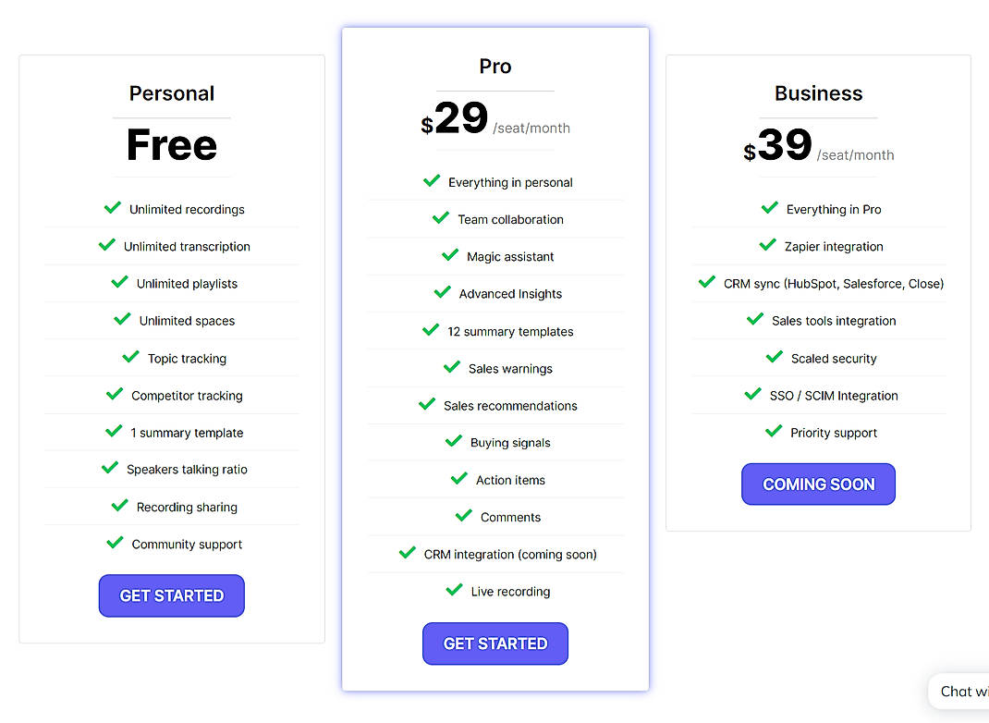Select the Business plan title
989x723 pixels.
[818, 92]
